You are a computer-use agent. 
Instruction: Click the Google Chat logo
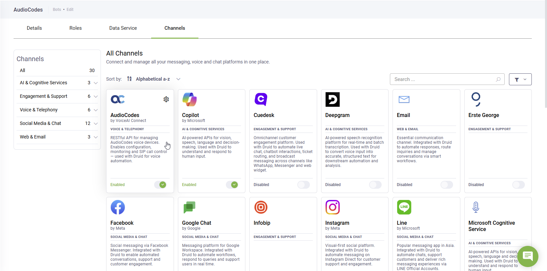click(189, 207)
